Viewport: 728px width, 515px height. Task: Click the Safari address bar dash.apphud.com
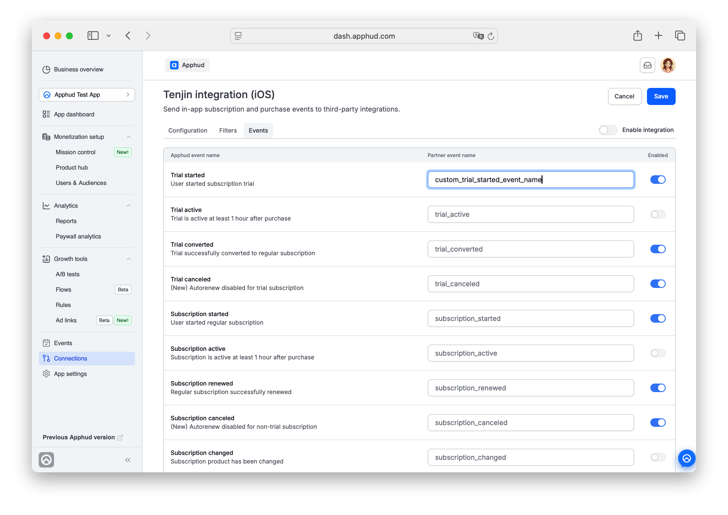[364, 36]
